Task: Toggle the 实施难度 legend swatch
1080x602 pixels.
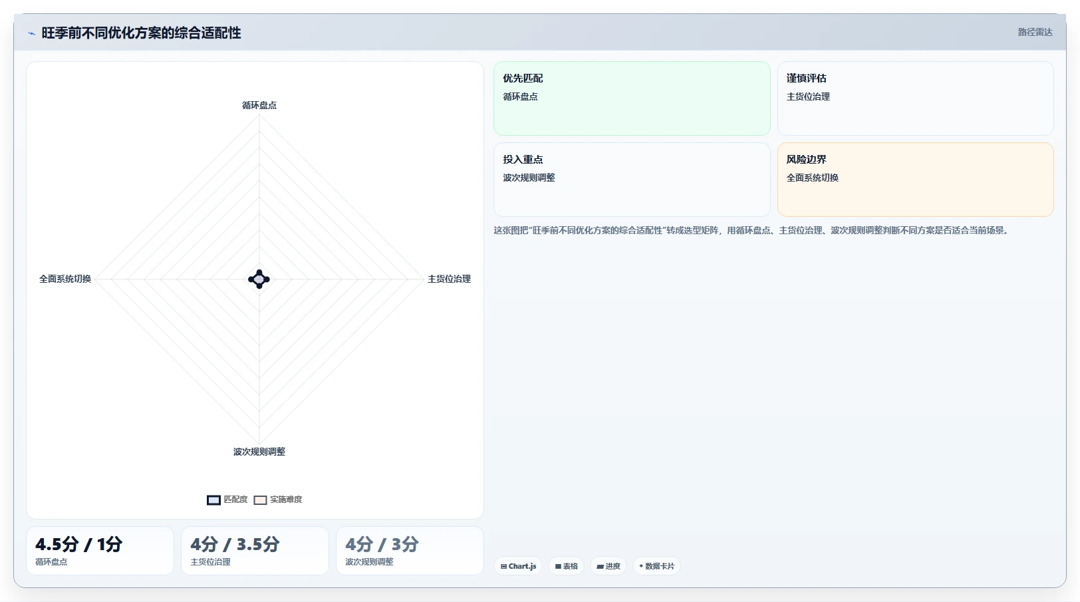Action: pos(260,500)
